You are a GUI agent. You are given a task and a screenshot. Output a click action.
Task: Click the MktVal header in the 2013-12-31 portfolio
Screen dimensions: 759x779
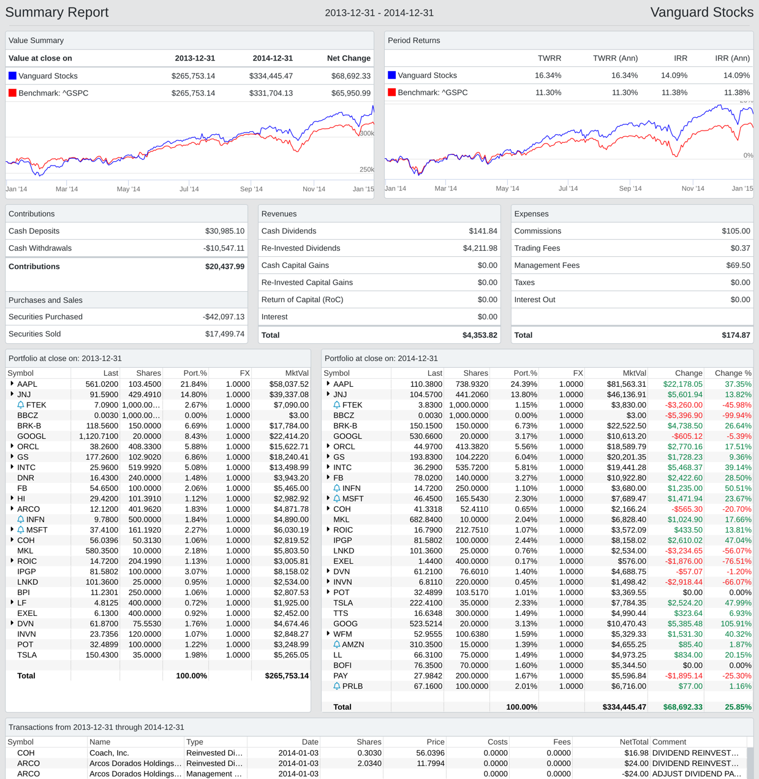click(296, 373)
